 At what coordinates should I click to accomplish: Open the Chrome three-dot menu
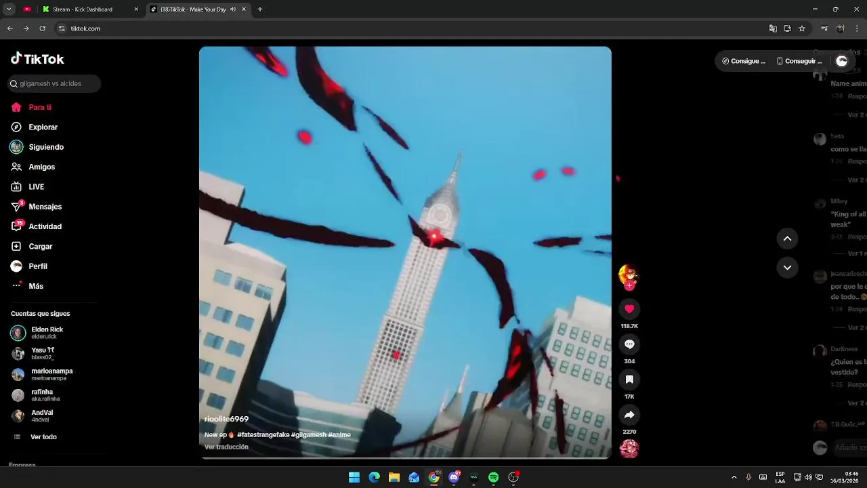857,28
